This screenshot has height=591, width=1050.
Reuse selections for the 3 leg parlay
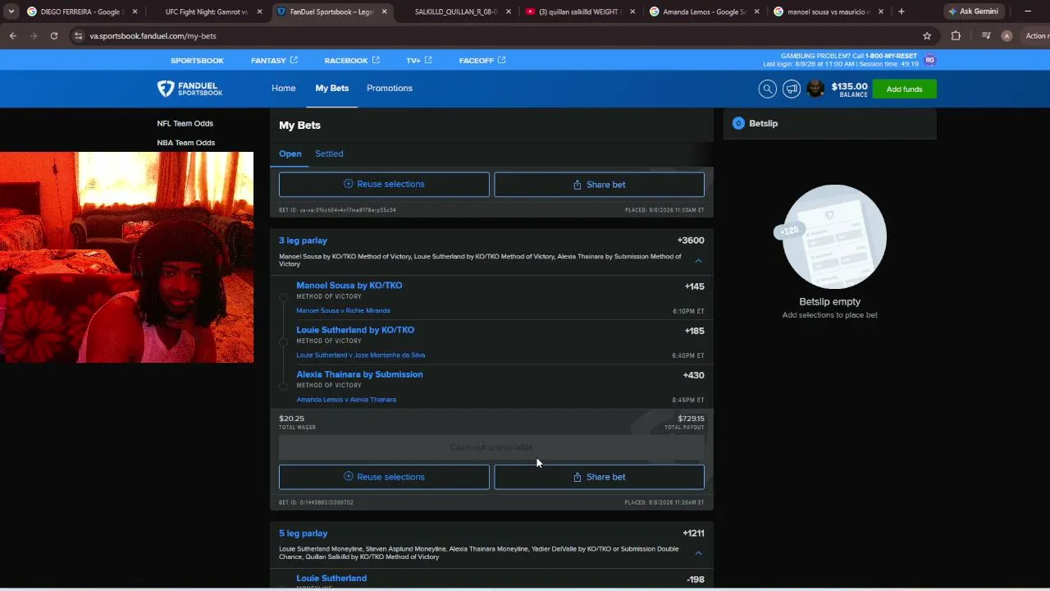click(x=384, y=477)
